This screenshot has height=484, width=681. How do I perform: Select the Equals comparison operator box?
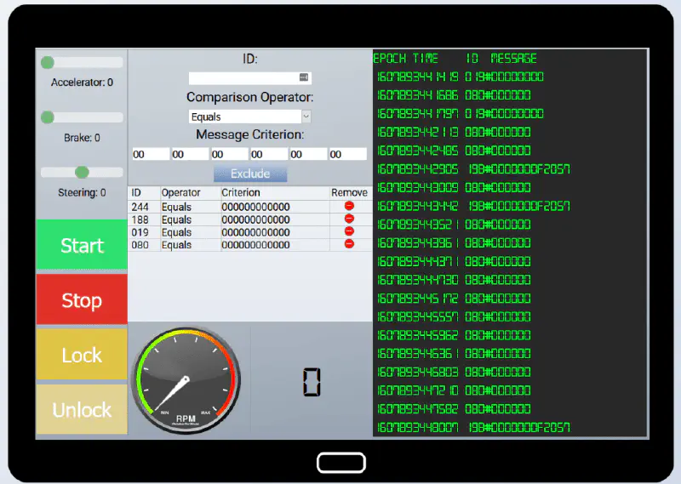tap(244, 117)
